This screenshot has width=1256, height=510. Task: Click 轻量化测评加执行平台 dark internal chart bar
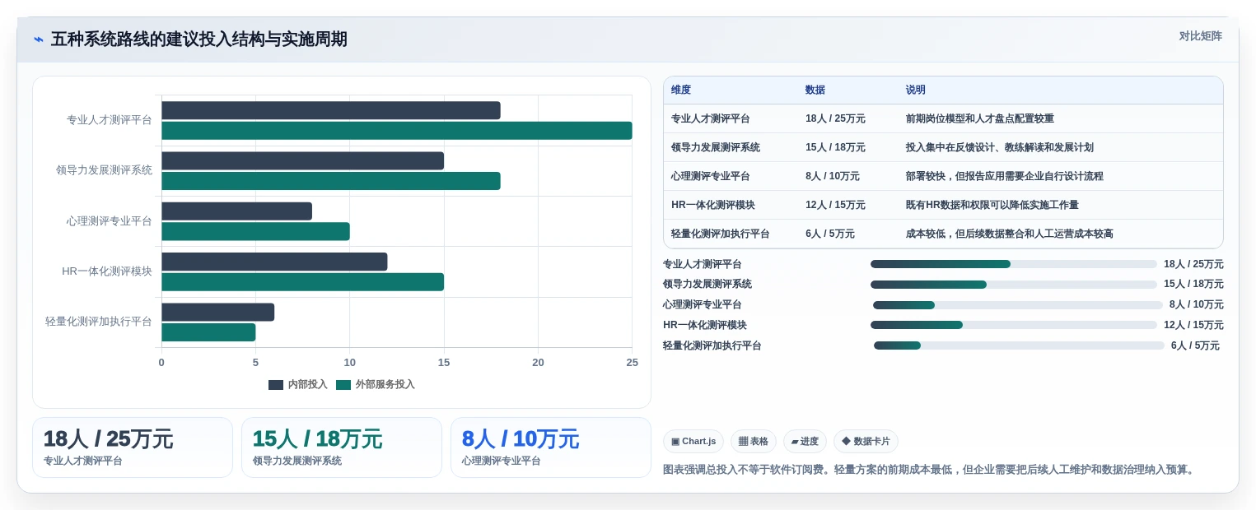217,312
